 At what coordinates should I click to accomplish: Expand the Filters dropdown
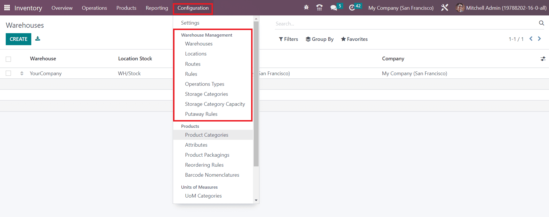(288, 39)
